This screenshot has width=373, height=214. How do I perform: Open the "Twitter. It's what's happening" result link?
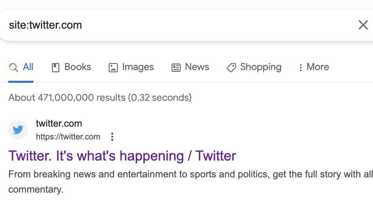point(122,156)
